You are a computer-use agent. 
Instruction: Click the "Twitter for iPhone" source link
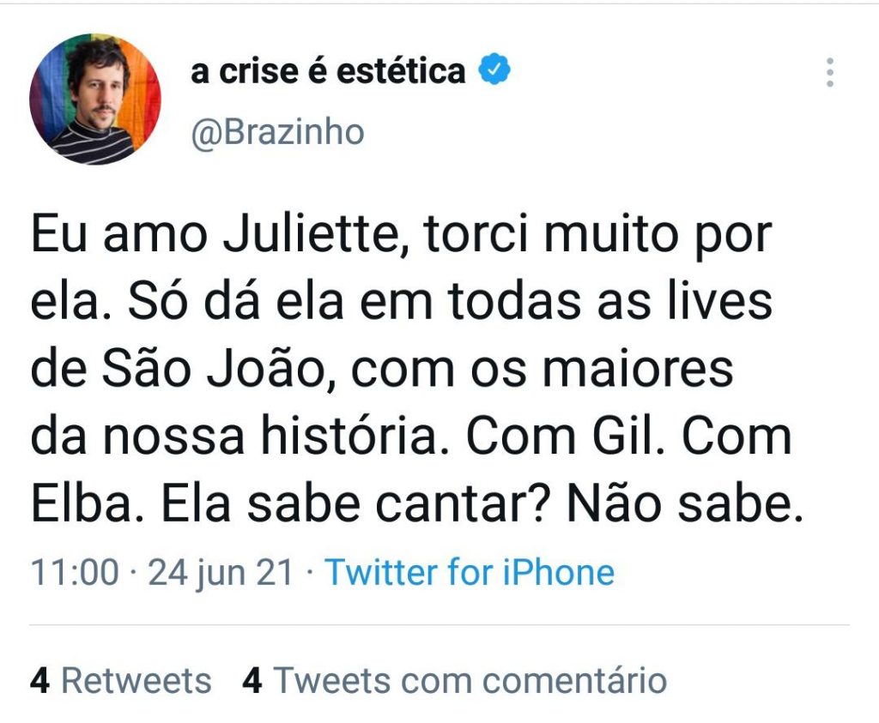470,572
